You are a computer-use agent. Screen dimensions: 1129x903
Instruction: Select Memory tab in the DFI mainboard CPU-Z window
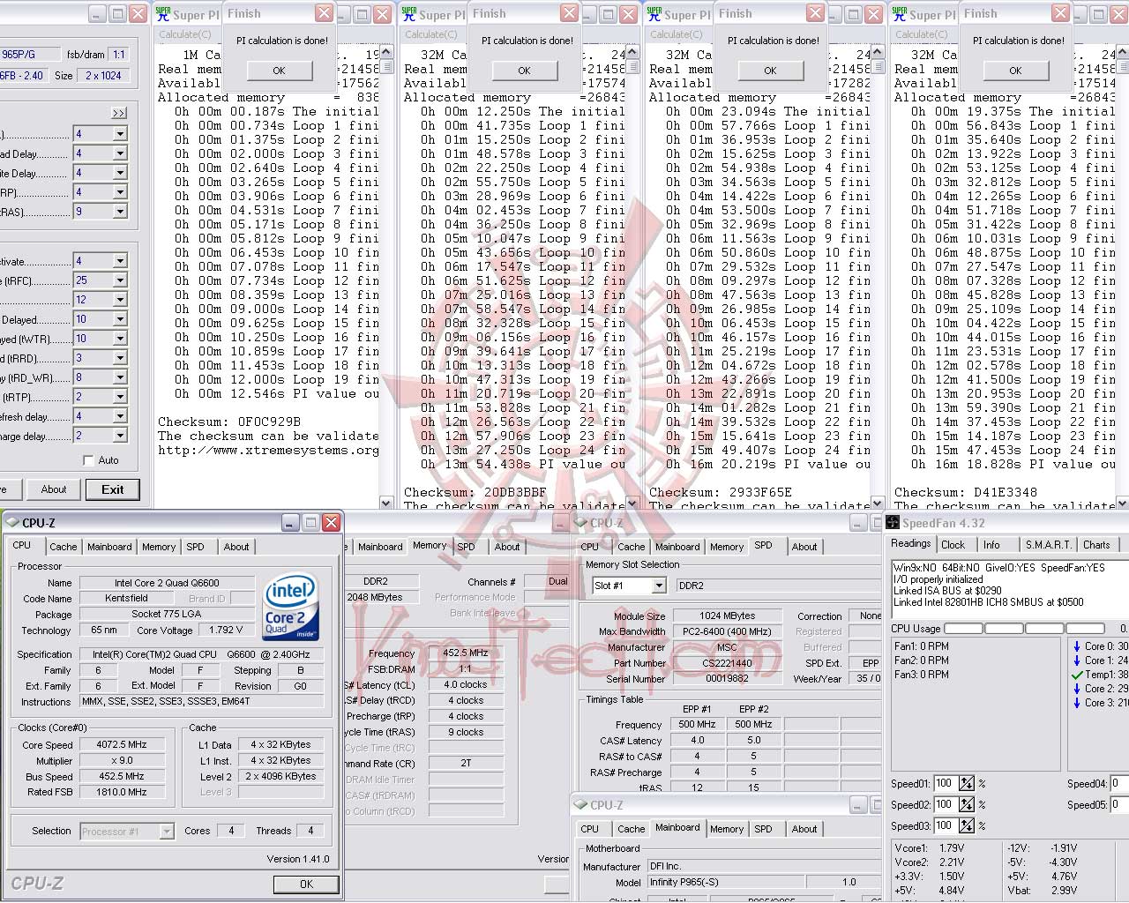727,829
